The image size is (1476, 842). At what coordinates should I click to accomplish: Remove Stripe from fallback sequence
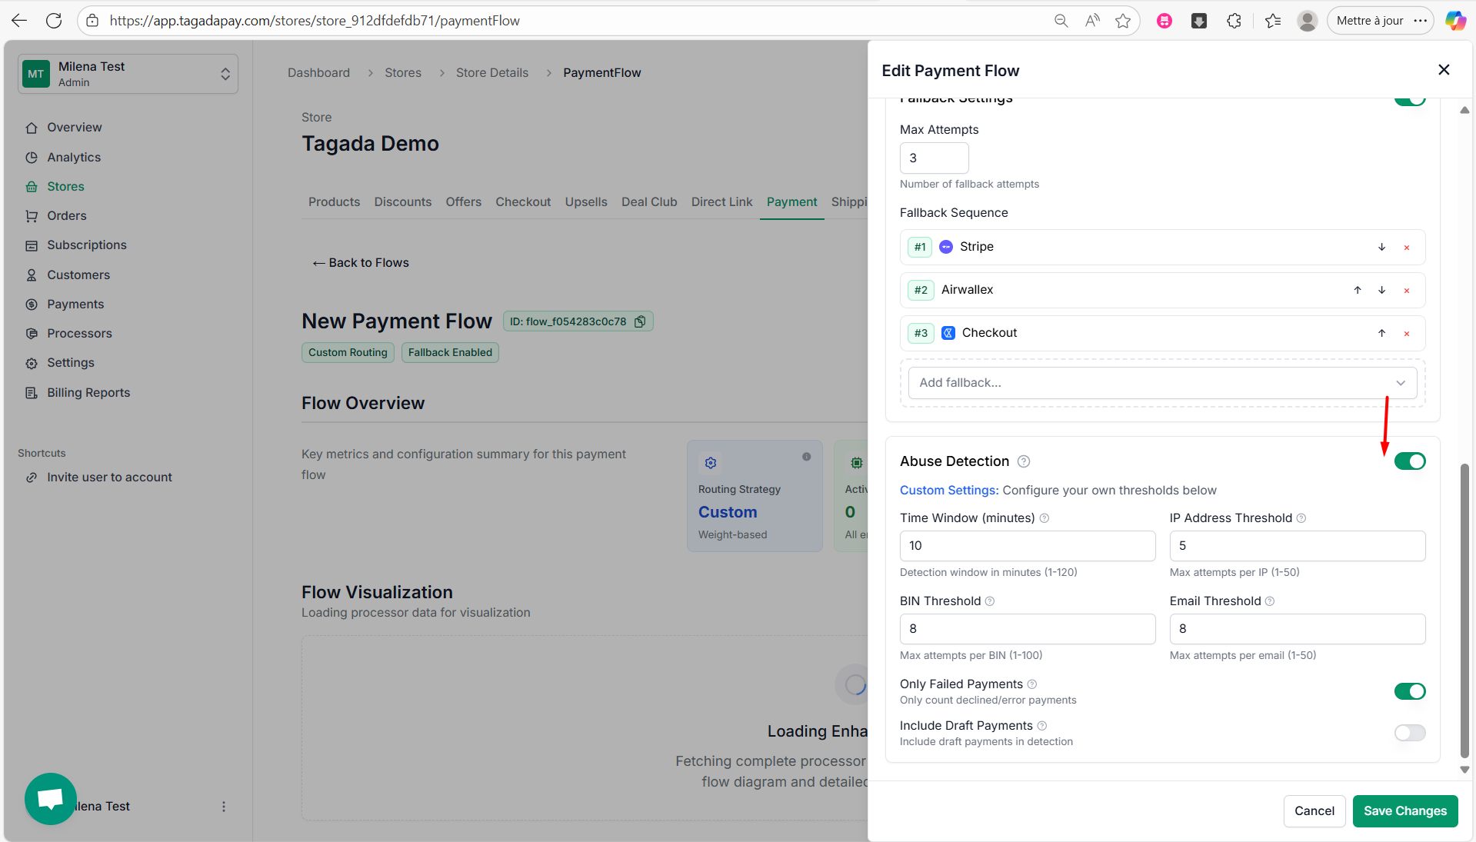tap(1406, 248)
